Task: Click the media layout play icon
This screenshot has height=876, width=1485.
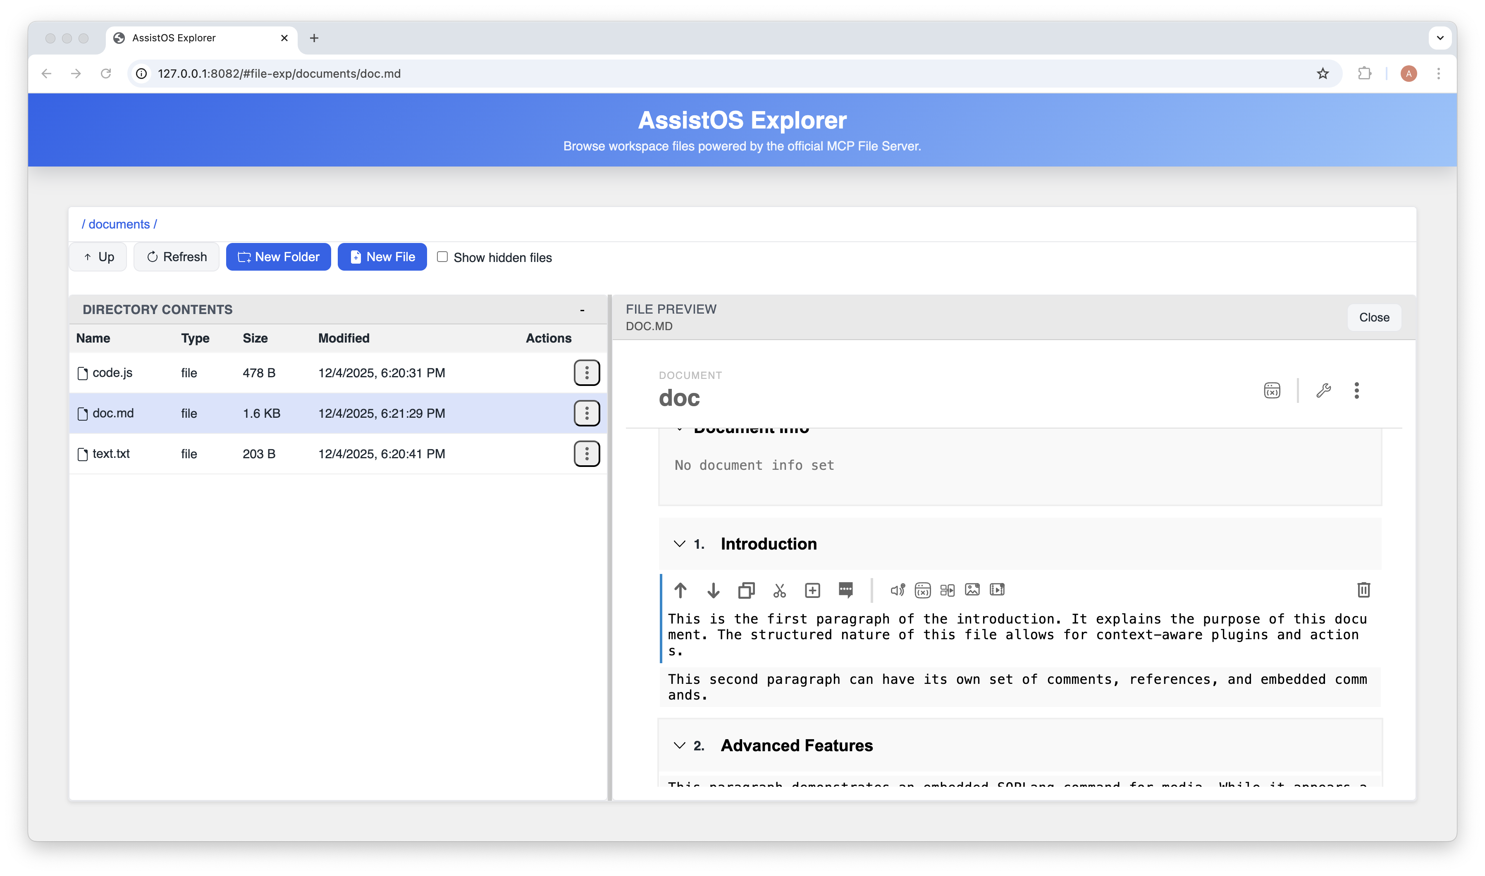Action: point(947,590)
